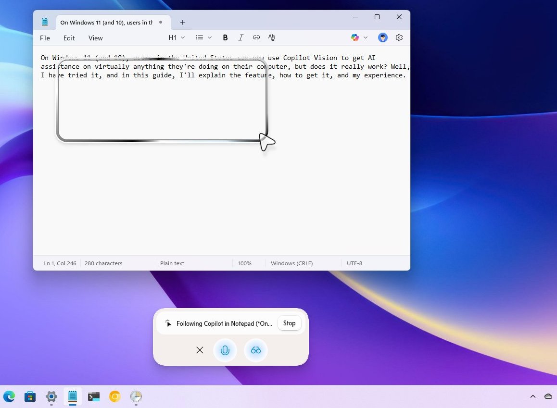This screenshot has height=408, width=557.
Task: Open the View menu
Action: 95,38
